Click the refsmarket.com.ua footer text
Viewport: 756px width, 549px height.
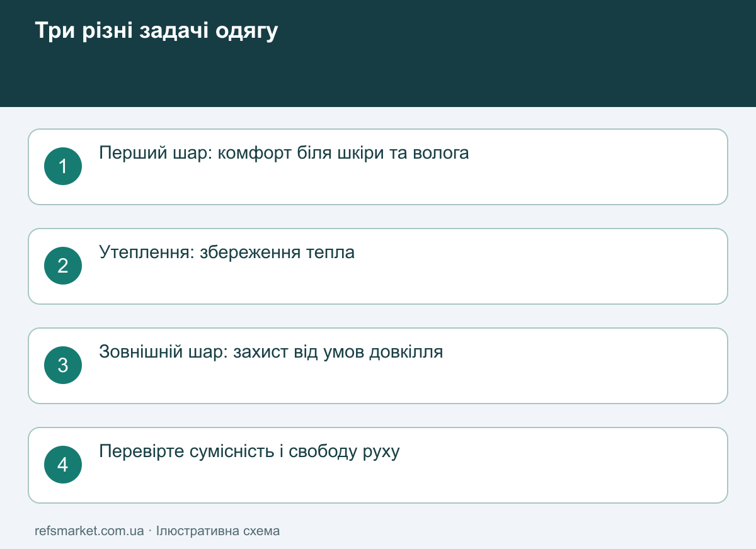pyautogui.click(x=89, y=531)
